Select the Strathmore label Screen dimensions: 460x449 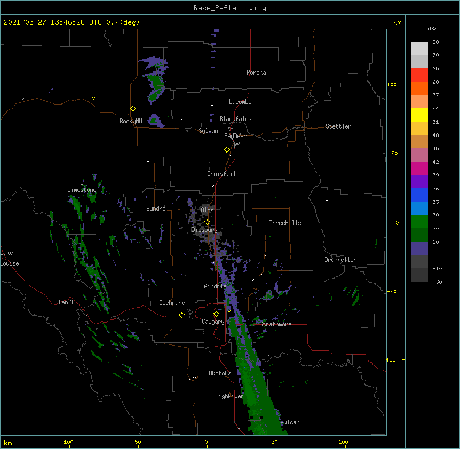[x=275, y=324]
